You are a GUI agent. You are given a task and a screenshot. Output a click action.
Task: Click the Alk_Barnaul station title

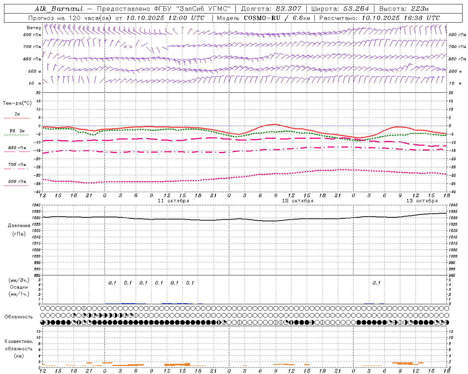pyautogui.click(x=59, y=9)
